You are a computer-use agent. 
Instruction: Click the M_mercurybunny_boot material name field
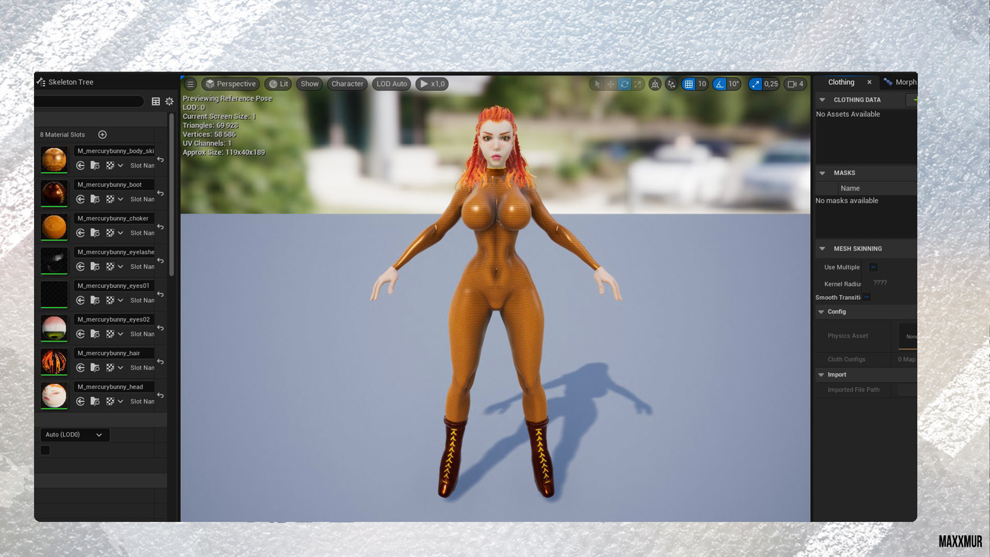(x=114, y=185)
